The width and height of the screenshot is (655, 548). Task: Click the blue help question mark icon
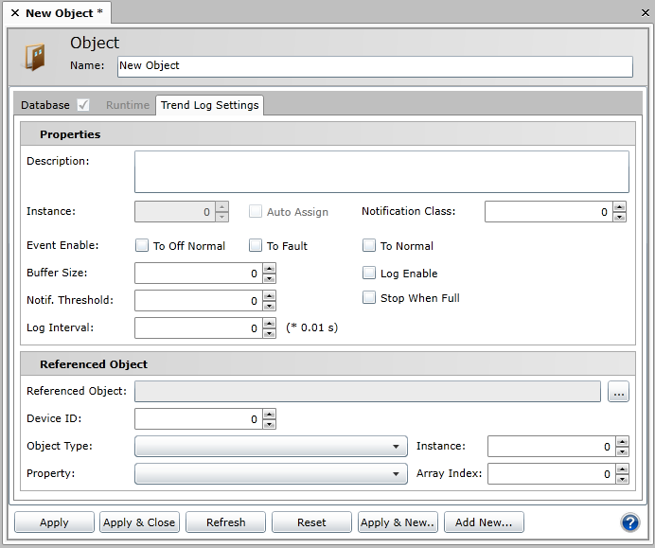(x=629, y=522)
